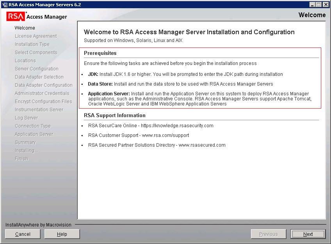The width and height of the screenshot is (331, 244).
Task: Click Administrator Credentials in sidebar
Action: pos(39,93)
